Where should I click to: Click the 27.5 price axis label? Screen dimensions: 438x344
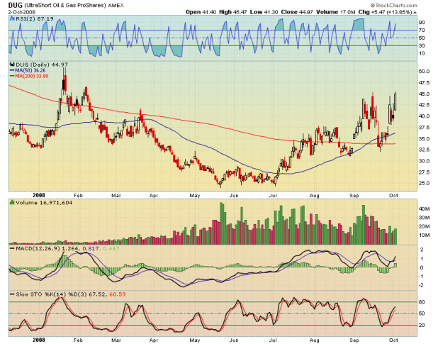[x=424, y=172]
